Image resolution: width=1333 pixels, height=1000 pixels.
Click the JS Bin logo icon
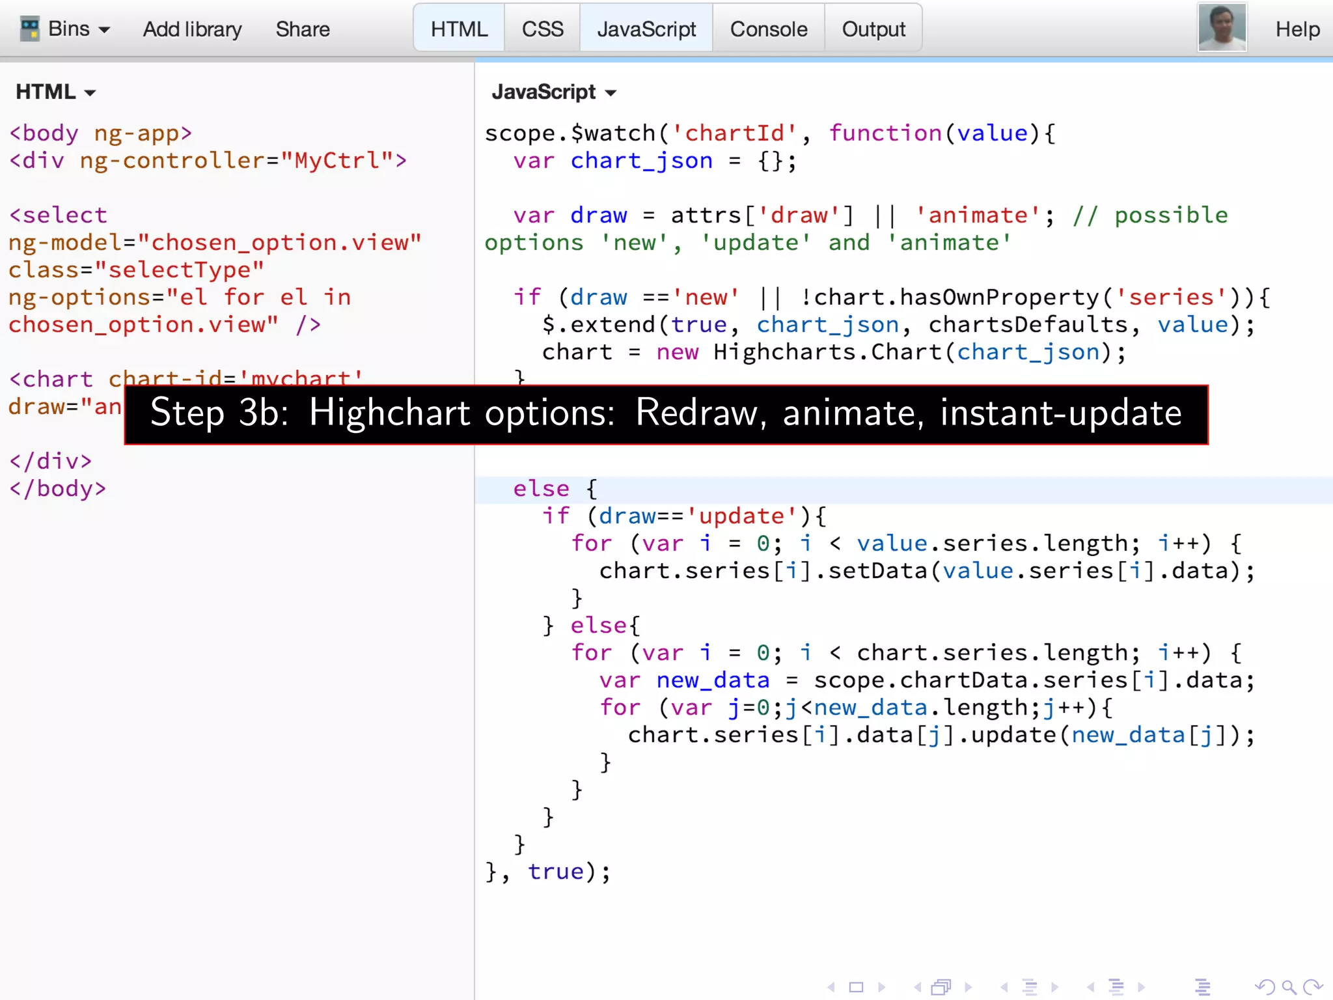point(29,29)
